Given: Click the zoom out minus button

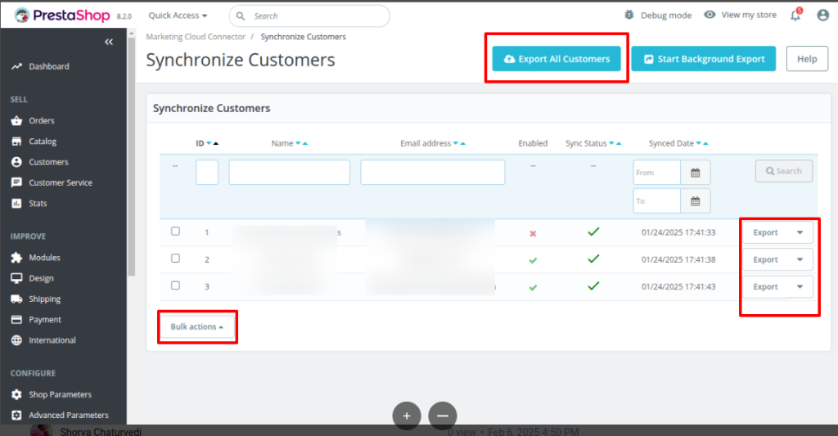Looking at the screenshot, I should tap(443, 416).
